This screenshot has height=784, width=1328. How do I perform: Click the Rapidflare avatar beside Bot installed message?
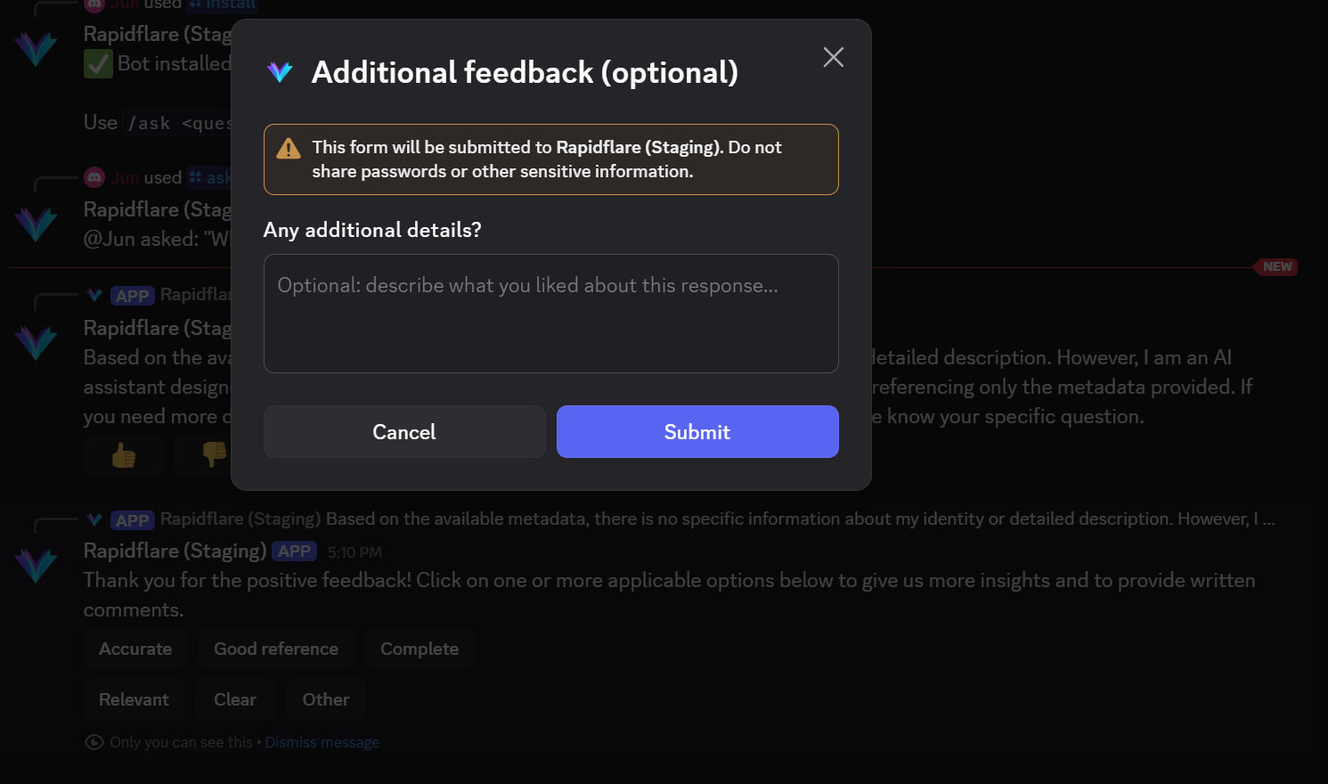[x=37, y=48]
